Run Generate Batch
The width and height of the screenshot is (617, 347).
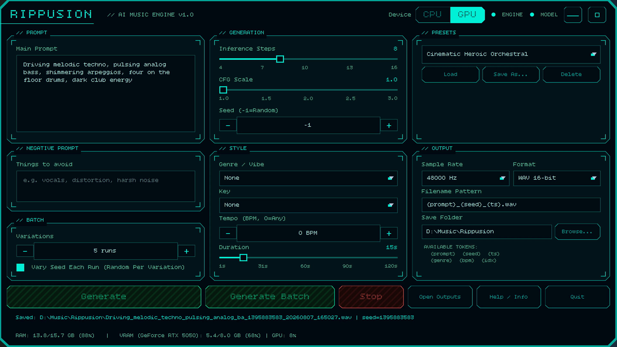point(270,297)
